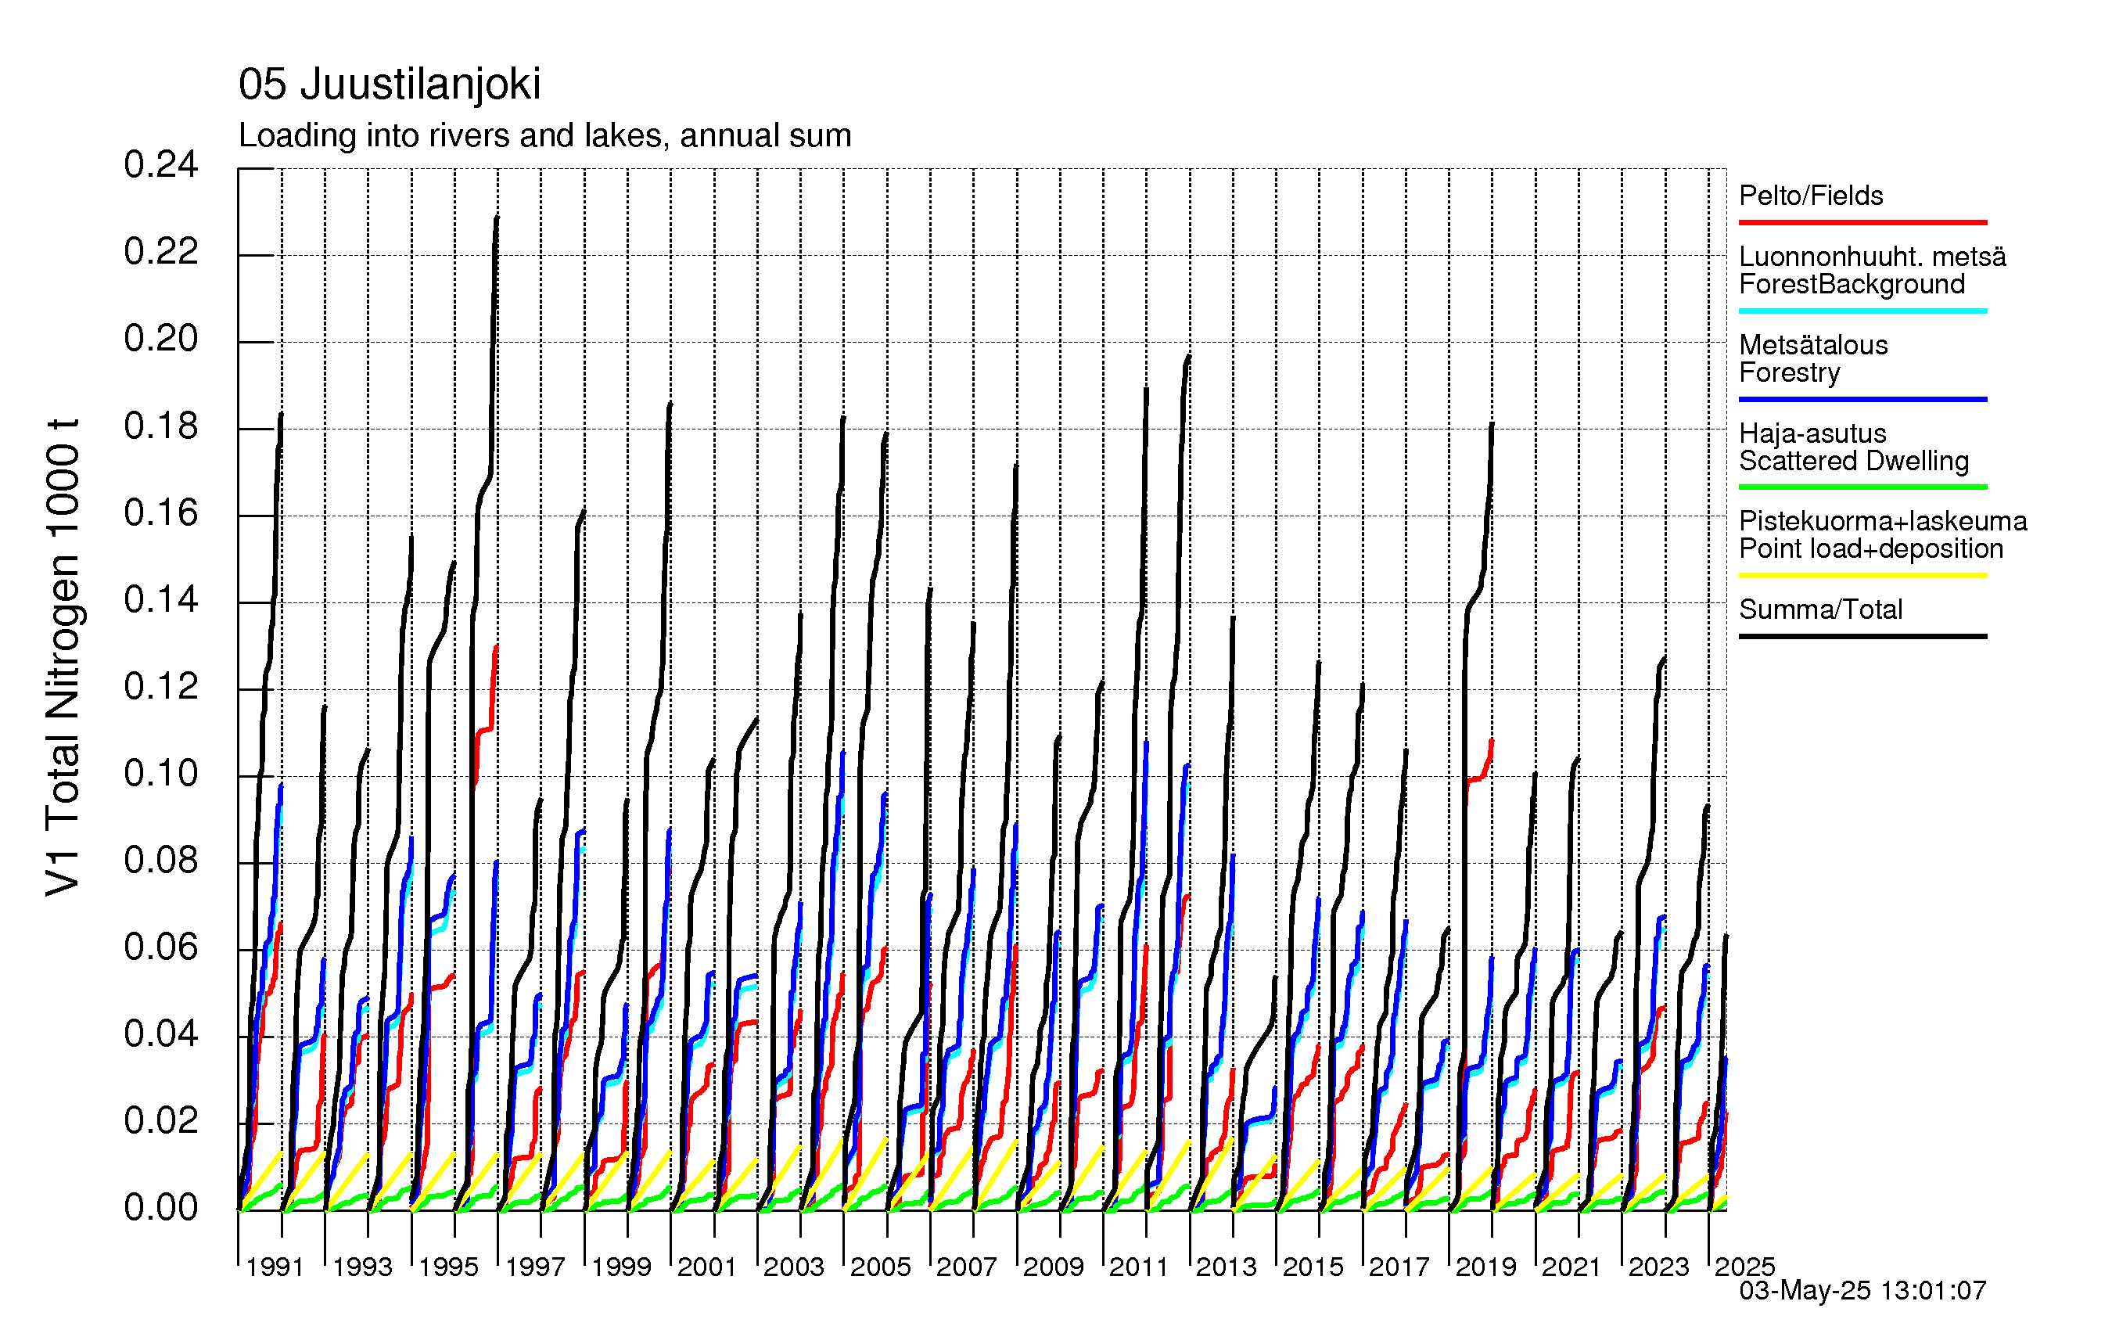Click the black Summa/Total legend line
The image size is (2112, 1330).
tap(1863, 636)
